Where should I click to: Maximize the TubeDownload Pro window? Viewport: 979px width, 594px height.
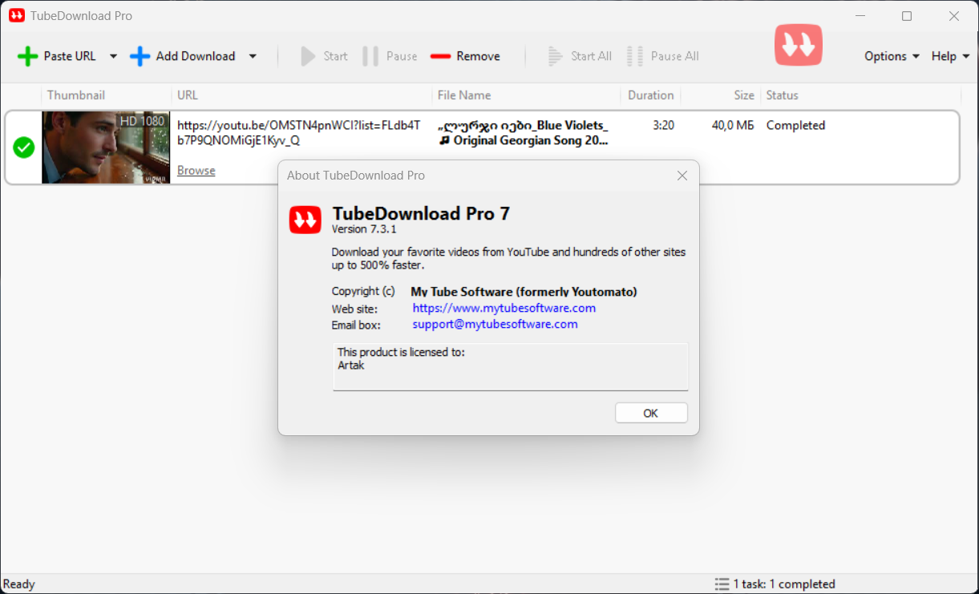pos(907,16)
